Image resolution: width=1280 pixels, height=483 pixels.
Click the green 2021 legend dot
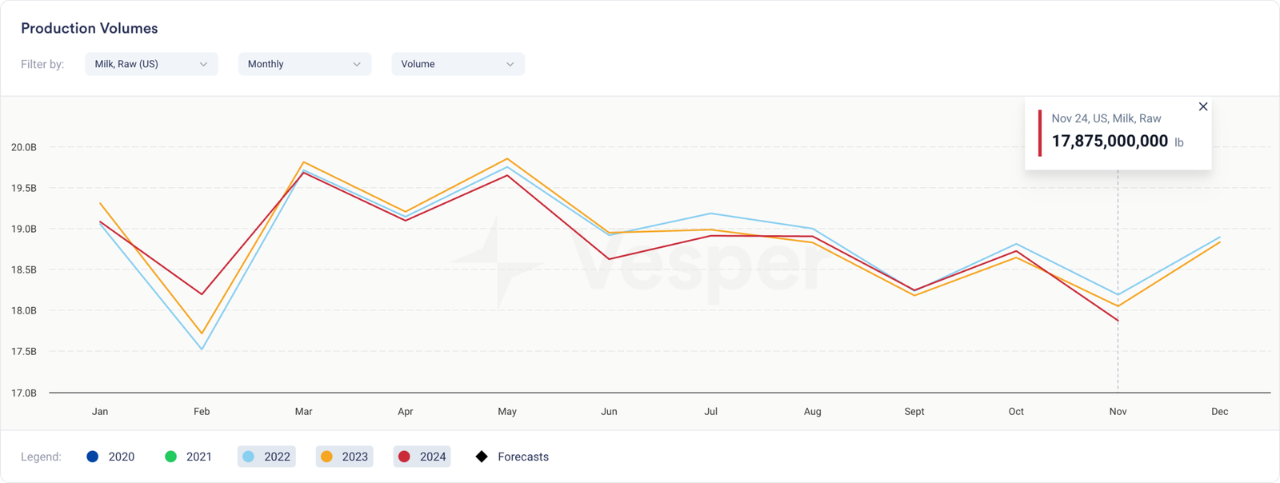[170, 457]
